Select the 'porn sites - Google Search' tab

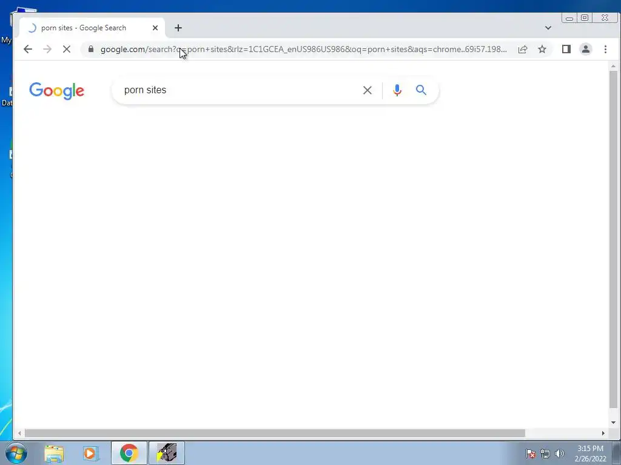(92, 28)
